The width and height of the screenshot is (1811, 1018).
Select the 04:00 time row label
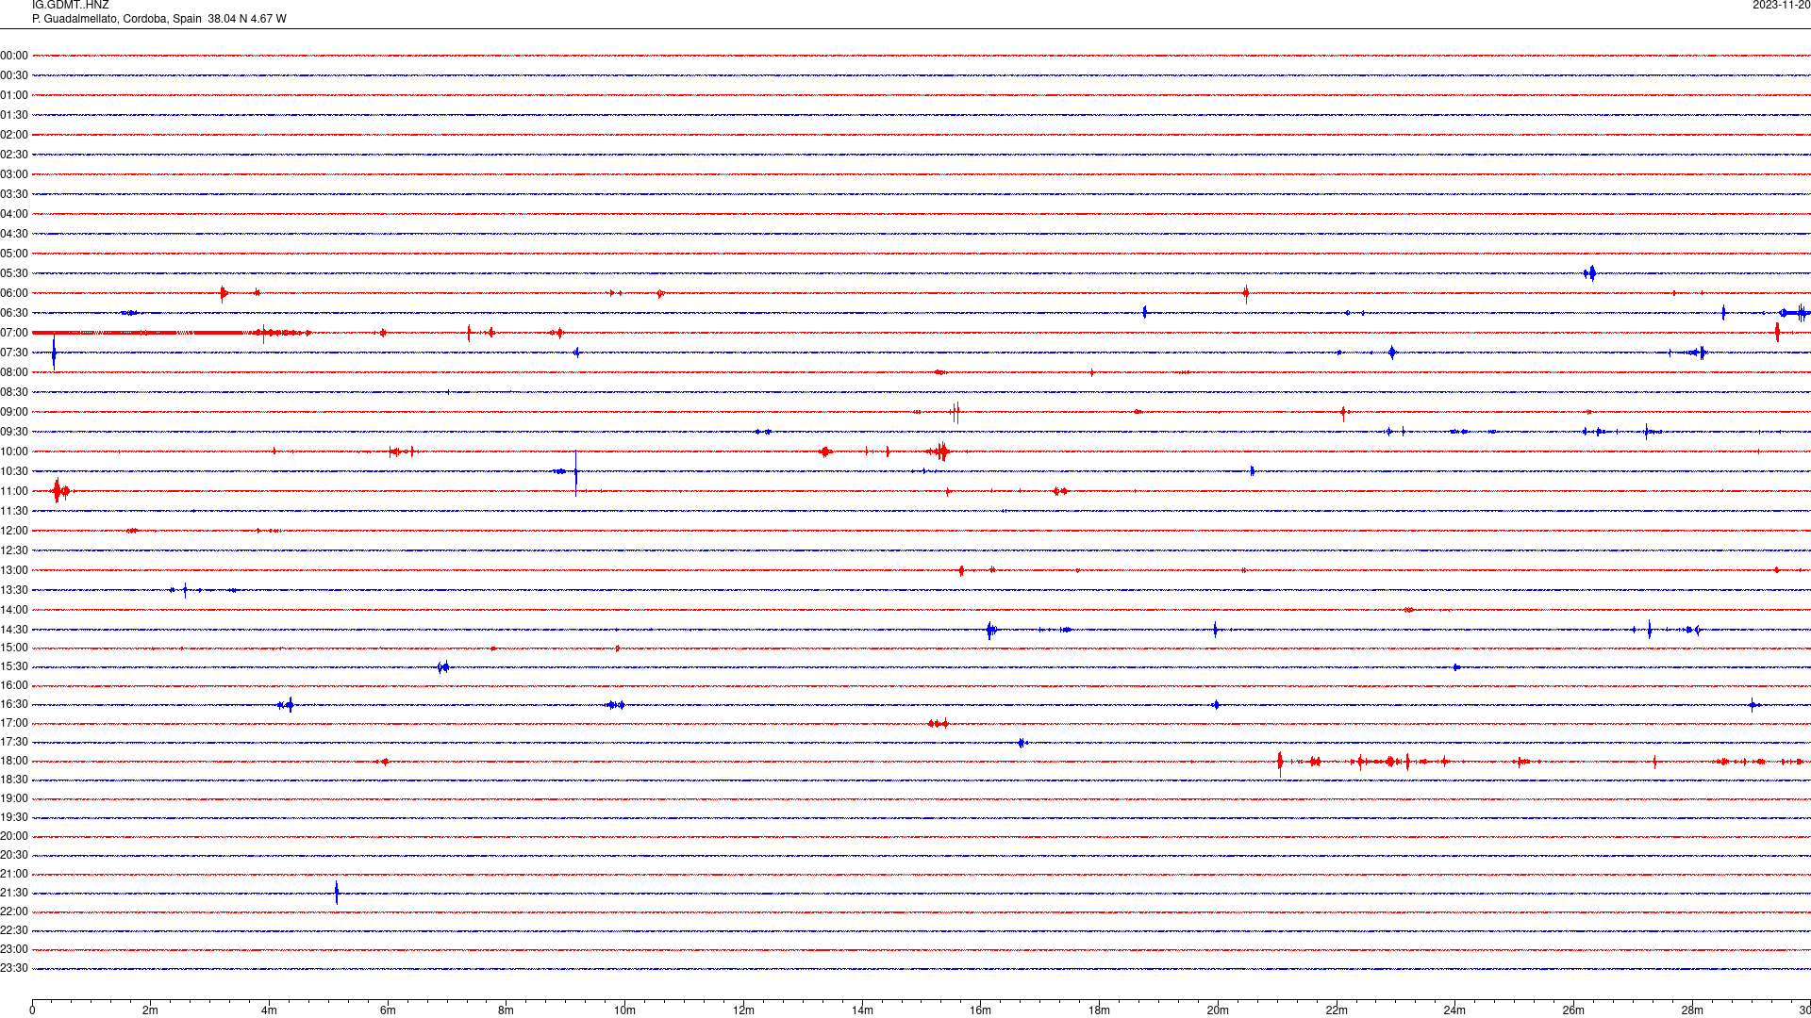[x=14, y=214]
